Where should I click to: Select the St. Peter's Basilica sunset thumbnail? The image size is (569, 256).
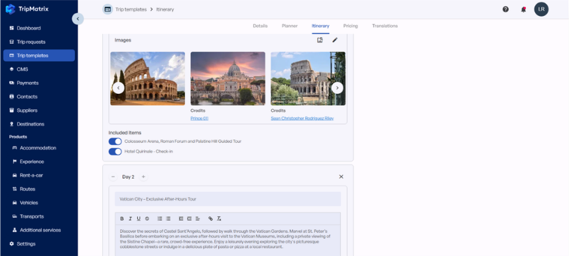(x=228, y=79)
